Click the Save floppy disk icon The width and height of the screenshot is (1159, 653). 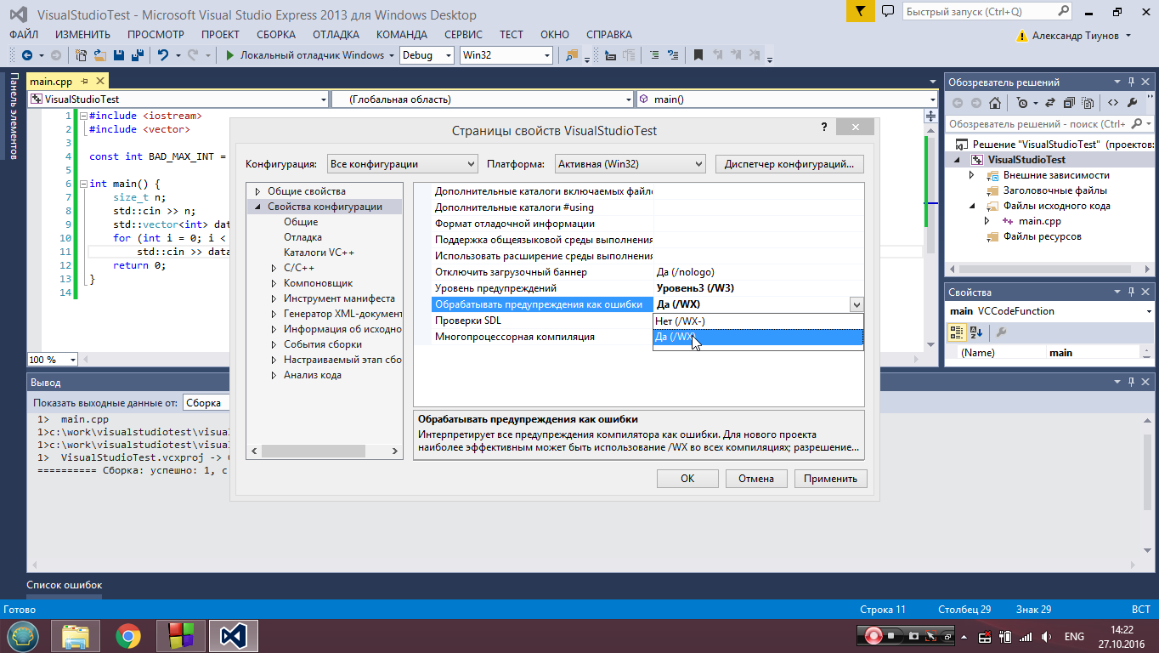pyautogui.click(x=118, y=55)
